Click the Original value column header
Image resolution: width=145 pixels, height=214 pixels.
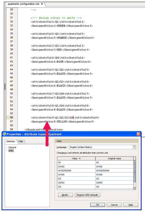114,158
